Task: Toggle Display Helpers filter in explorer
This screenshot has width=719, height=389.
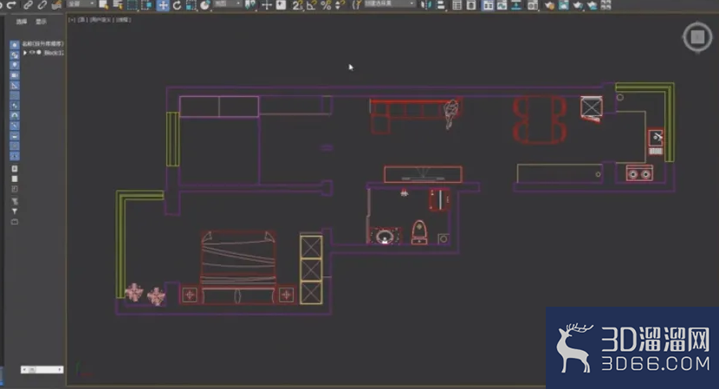Action: (x=15, y=85)
